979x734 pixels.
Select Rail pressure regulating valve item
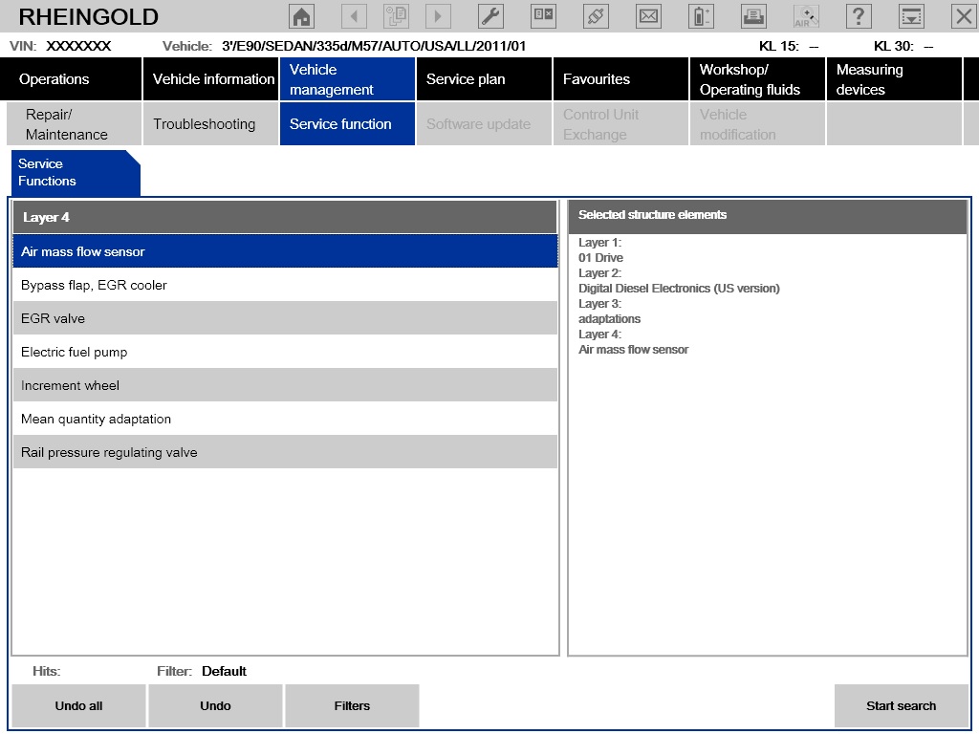(x=285, y=452)
